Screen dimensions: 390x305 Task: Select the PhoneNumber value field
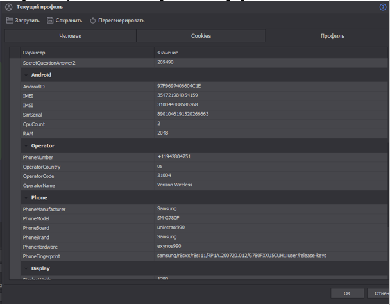tap(174, 157)
